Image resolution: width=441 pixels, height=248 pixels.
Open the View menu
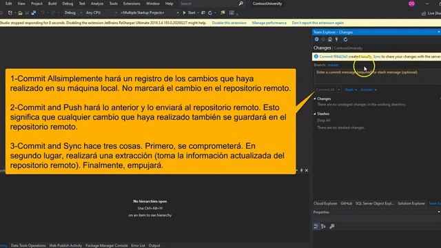click(x=21, y=3)
